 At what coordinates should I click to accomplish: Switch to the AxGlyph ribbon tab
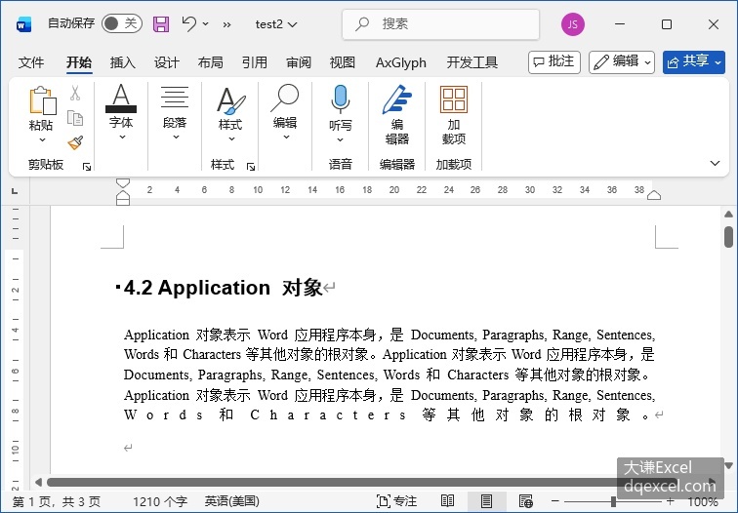click(x=401, y=62)
